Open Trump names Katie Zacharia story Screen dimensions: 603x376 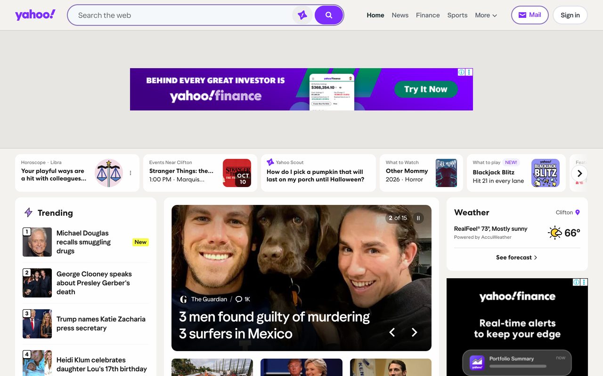click(101, 323)
